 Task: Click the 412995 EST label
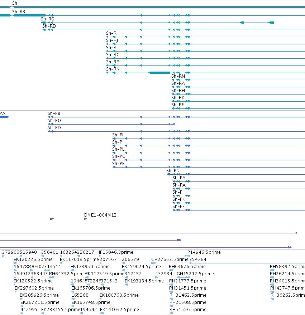pyautogui.click(x=29, y=310)
